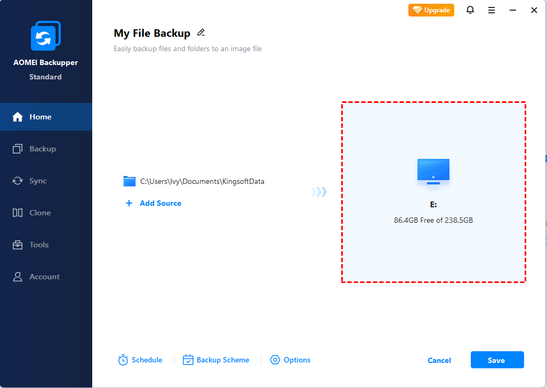Click the Backup Scheme calendar icon
The height and width of the screenshot is (388, 547).
coord(188,360)
